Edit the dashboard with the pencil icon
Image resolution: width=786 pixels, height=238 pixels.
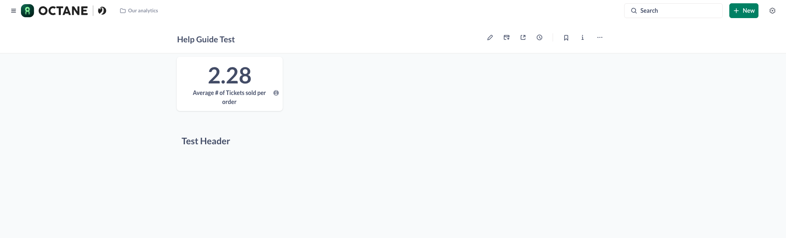coord(490,37)
